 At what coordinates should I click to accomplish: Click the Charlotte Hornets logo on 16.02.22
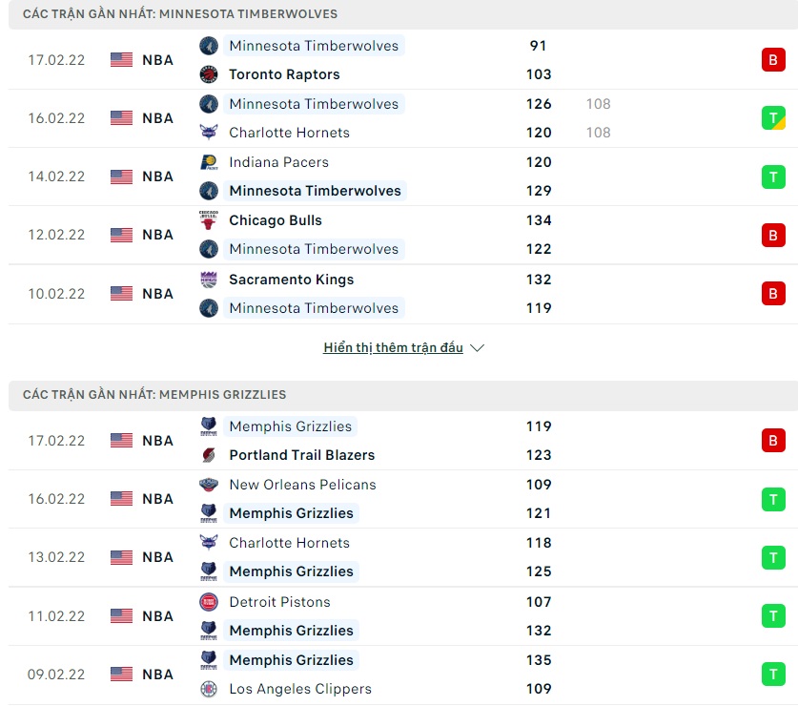[x=209, y=133]
